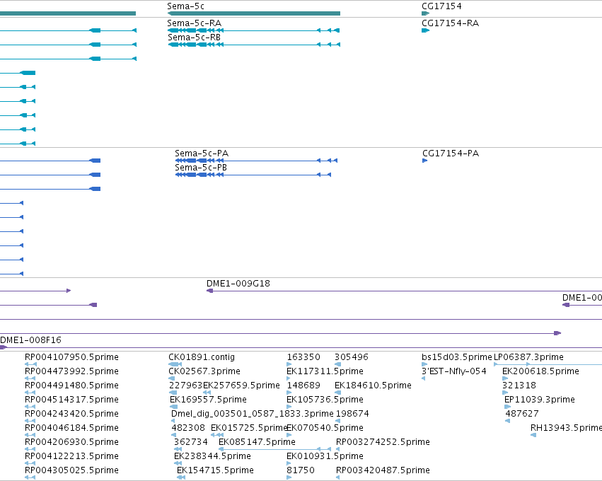Click Dmel_dig_003501_0587_1833.3prime label
The width and height of the screenshot is (602, 481).
(x=253, y=414)
